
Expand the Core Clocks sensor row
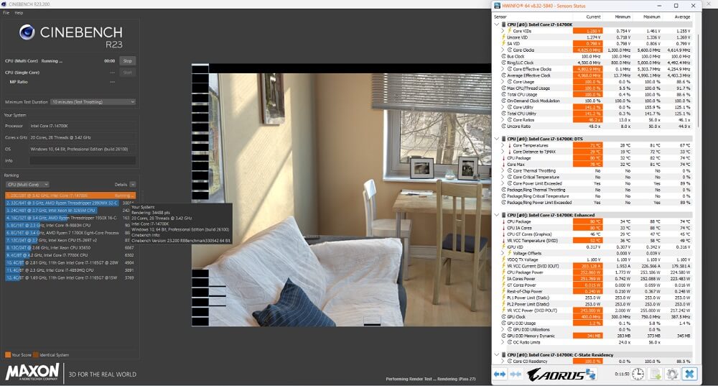[x=503, y=50]
